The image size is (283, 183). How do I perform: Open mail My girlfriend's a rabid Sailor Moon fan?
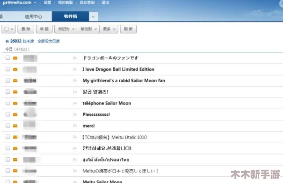click(x=124, y=80)
